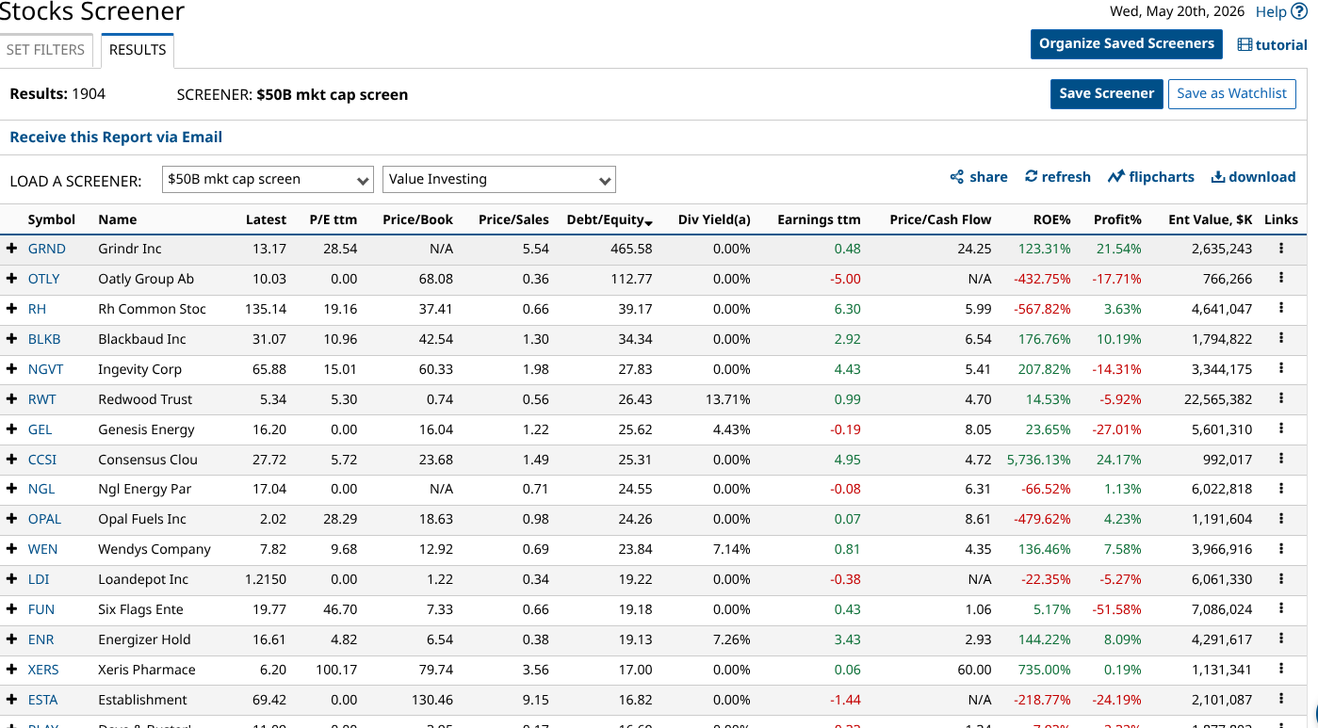The width and height of the screenshot is (1318, 728).
Task: Click the refresh icon
Action: pos(1031,176)
